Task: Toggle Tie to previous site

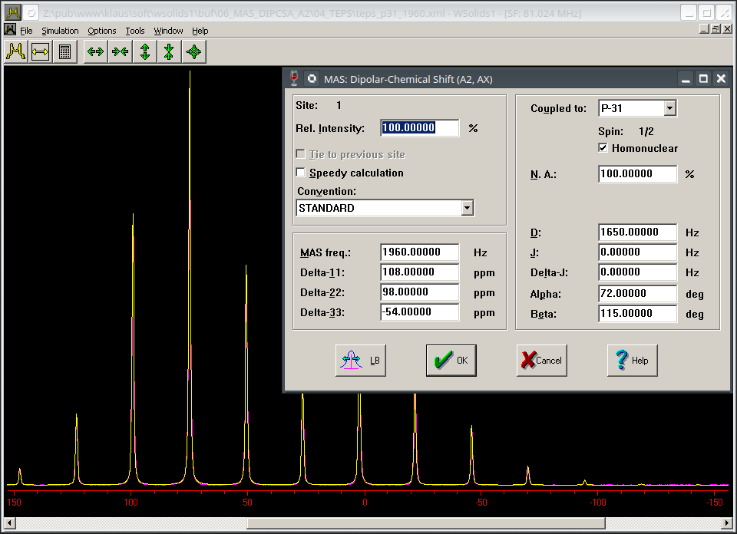Action: click(300, 153)
